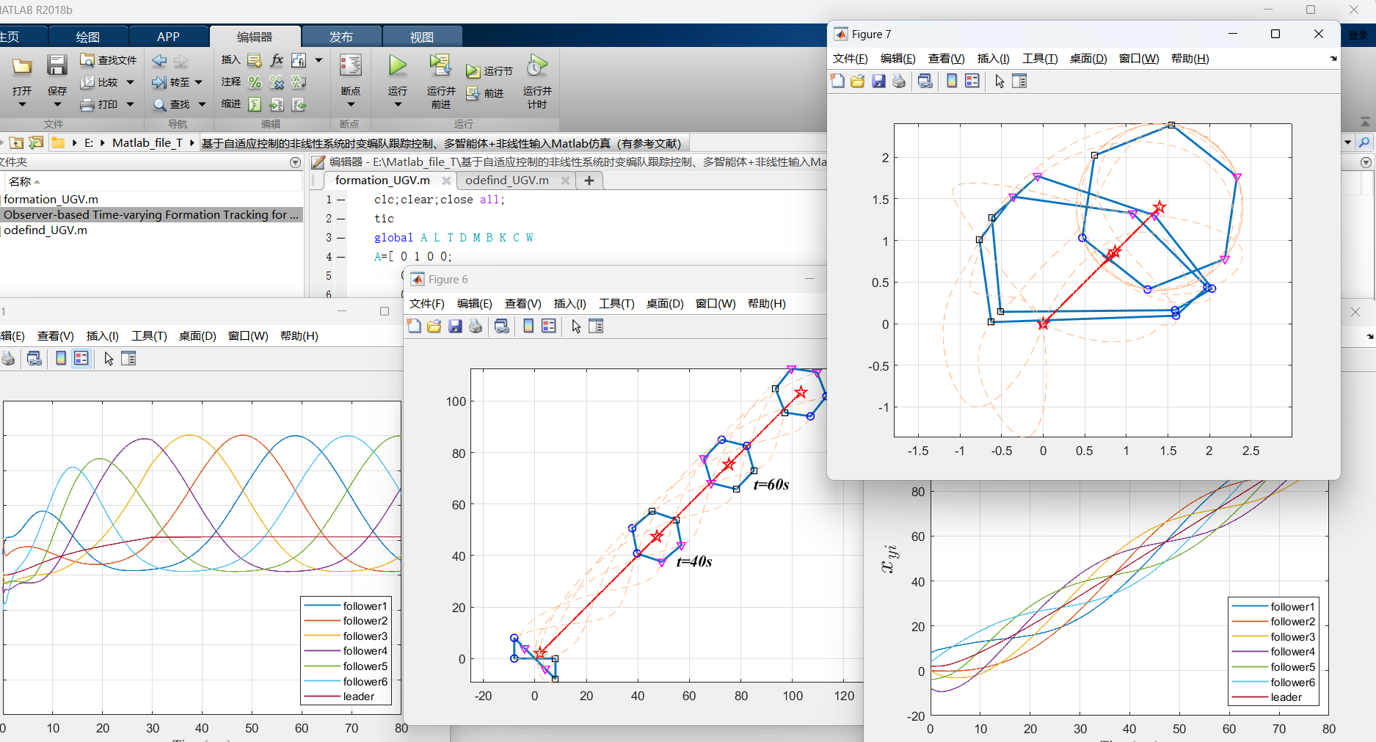Viewport: 1376px width, 742px height.
Task: Open the 工具(T) menu in Figure 7
Action: pos(1039,59)
